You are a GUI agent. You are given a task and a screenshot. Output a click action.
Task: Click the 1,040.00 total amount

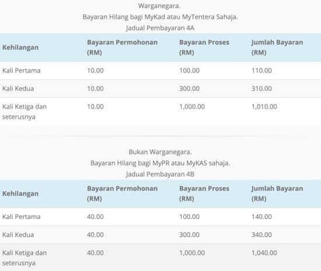point(264,252)
